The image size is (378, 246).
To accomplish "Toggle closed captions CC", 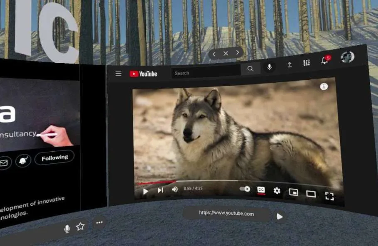I will (261, 190).
